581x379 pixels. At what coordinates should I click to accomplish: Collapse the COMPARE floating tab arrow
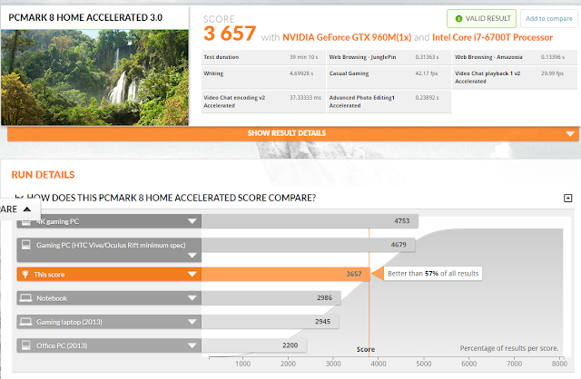point(26,209)
